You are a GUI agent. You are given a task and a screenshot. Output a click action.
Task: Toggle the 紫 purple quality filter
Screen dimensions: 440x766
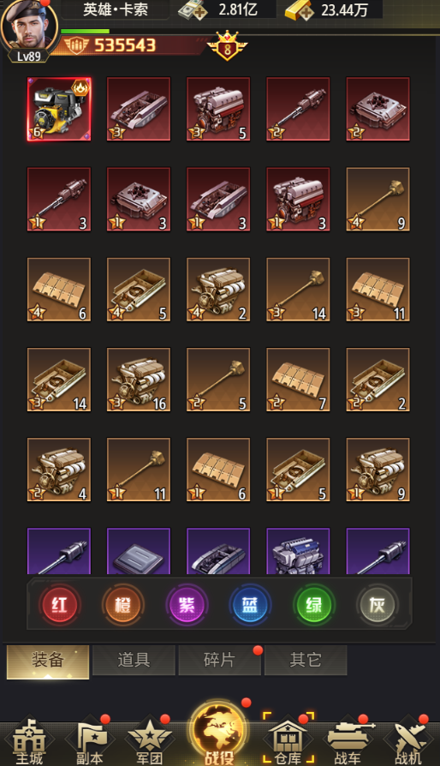187,605
